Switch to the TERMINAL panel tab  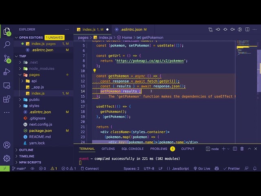(x=87, y=149)
